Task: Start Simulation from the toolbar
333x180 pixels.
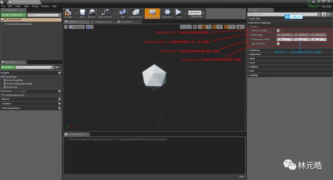Action: pyautogui.click(x=167, y=13)
